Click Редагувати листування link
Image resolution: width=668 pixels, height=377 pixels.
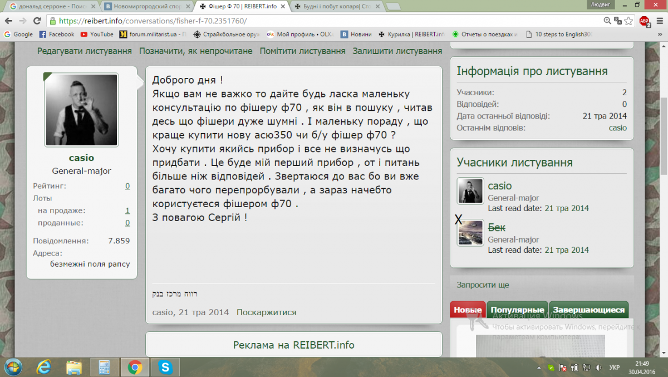(x=85, y=51)
